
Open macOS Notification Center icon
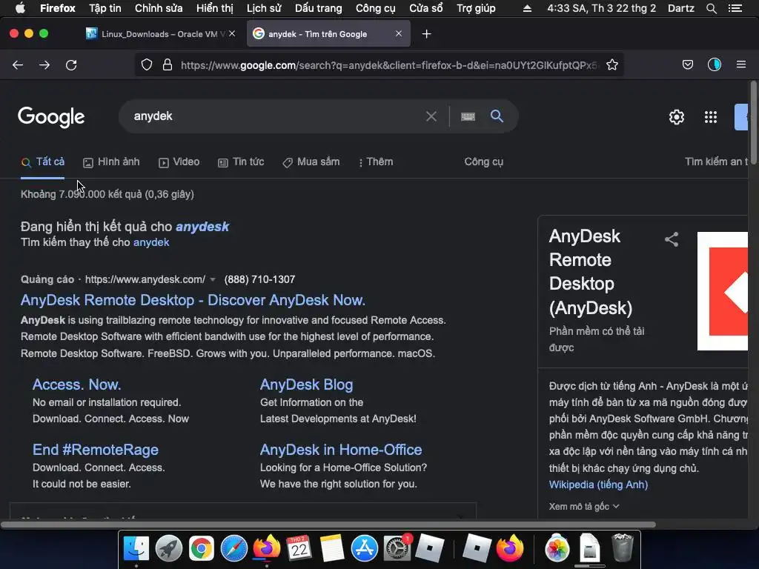coord(735,8)
